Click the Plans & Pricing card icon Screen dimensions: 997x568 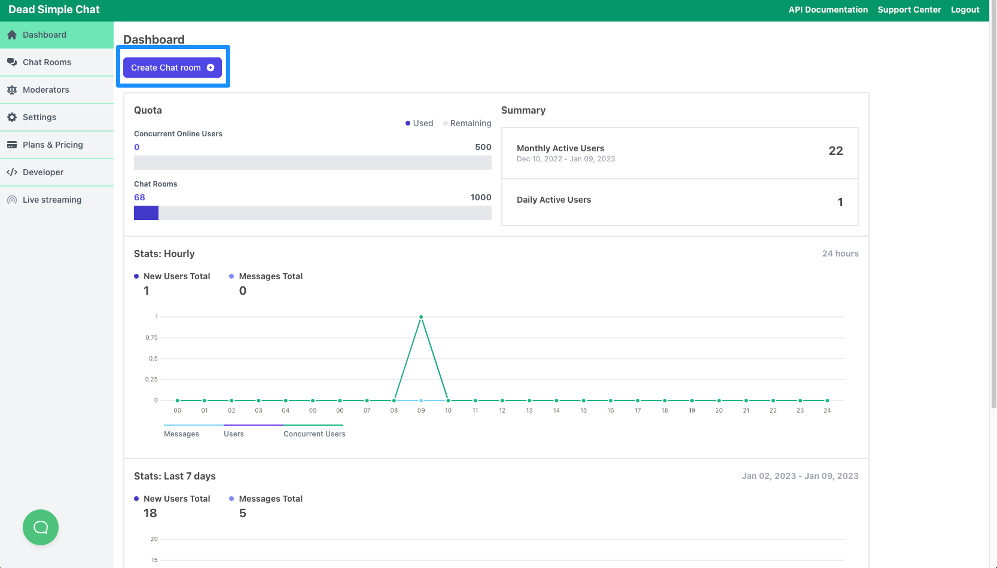click(x=12, y=145)
